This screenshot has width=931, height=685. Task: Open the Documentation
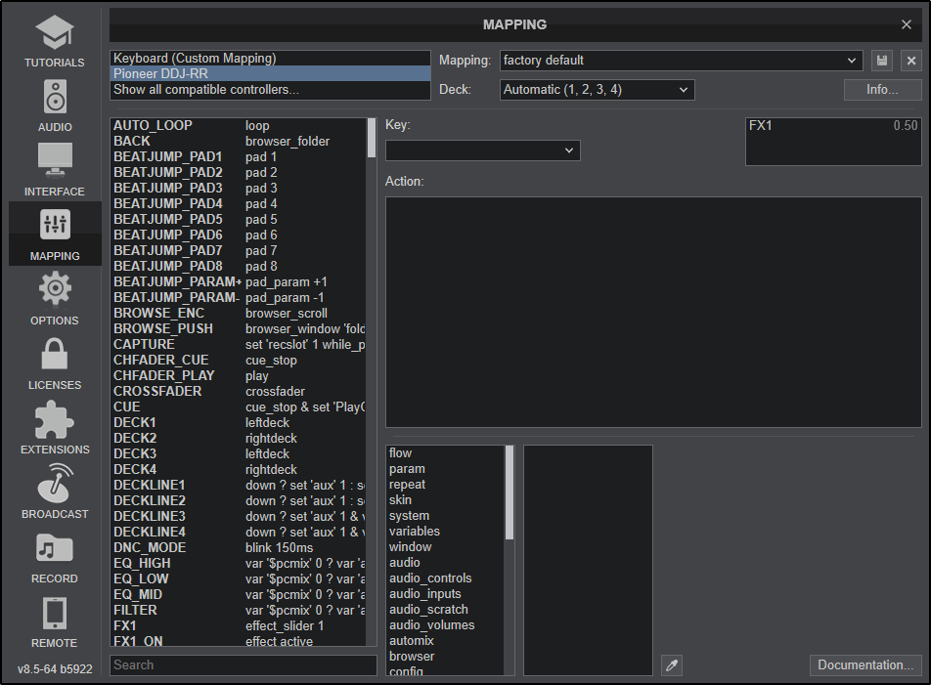864,664
